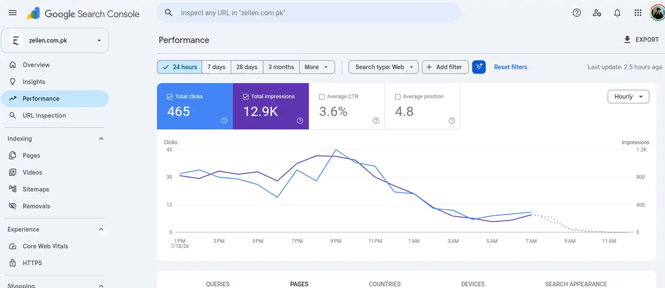The image size is (665, 288).
Task: Switch to the PAGES tab
Action: pos(299,284)
